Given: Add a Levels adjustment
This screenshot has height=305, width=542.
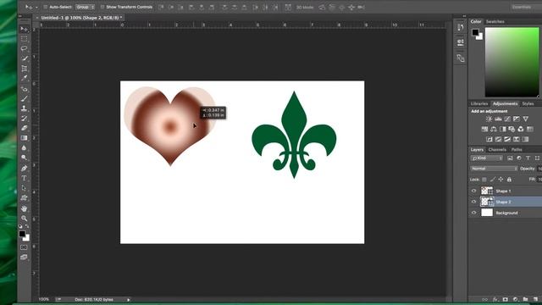Looking at the screenshot, I should 498,119.
